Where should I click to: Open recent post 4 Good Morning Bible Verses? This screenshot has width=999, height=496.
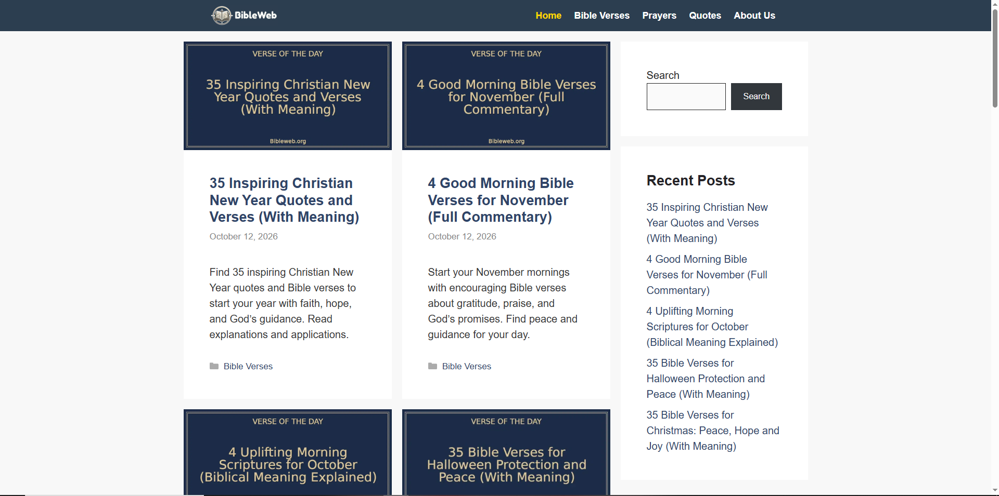(707, 275)
